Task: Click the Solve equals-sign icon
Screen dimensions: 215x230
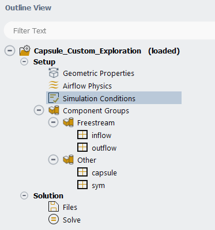Action: (54, 219)
